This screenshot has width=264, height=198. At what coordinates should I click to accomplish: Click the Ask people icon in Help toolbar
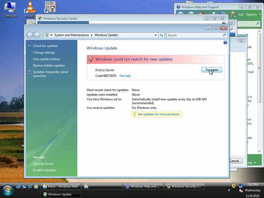click(x=233, y=14)
